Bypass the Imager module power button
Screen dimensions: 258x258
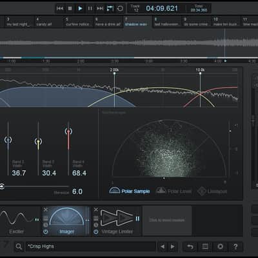[x=46, y=232]
